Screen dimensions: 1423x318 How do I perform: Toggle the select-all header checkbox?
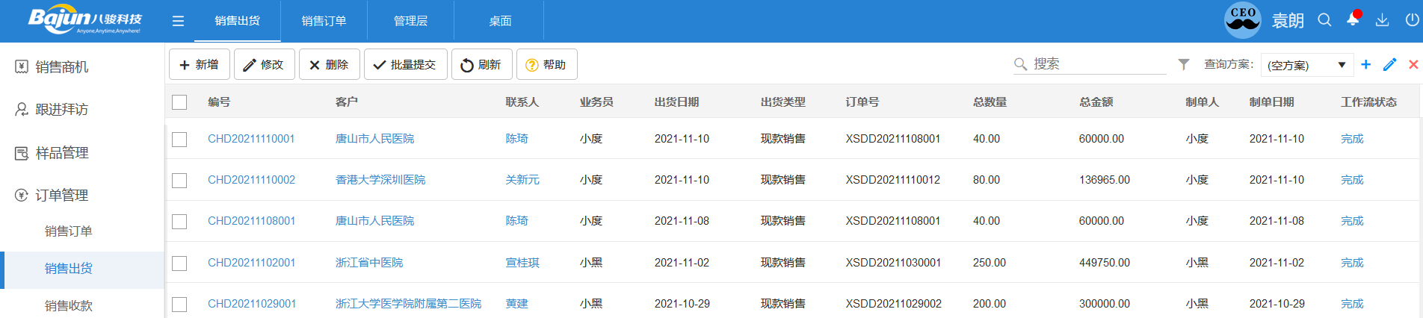179,102
